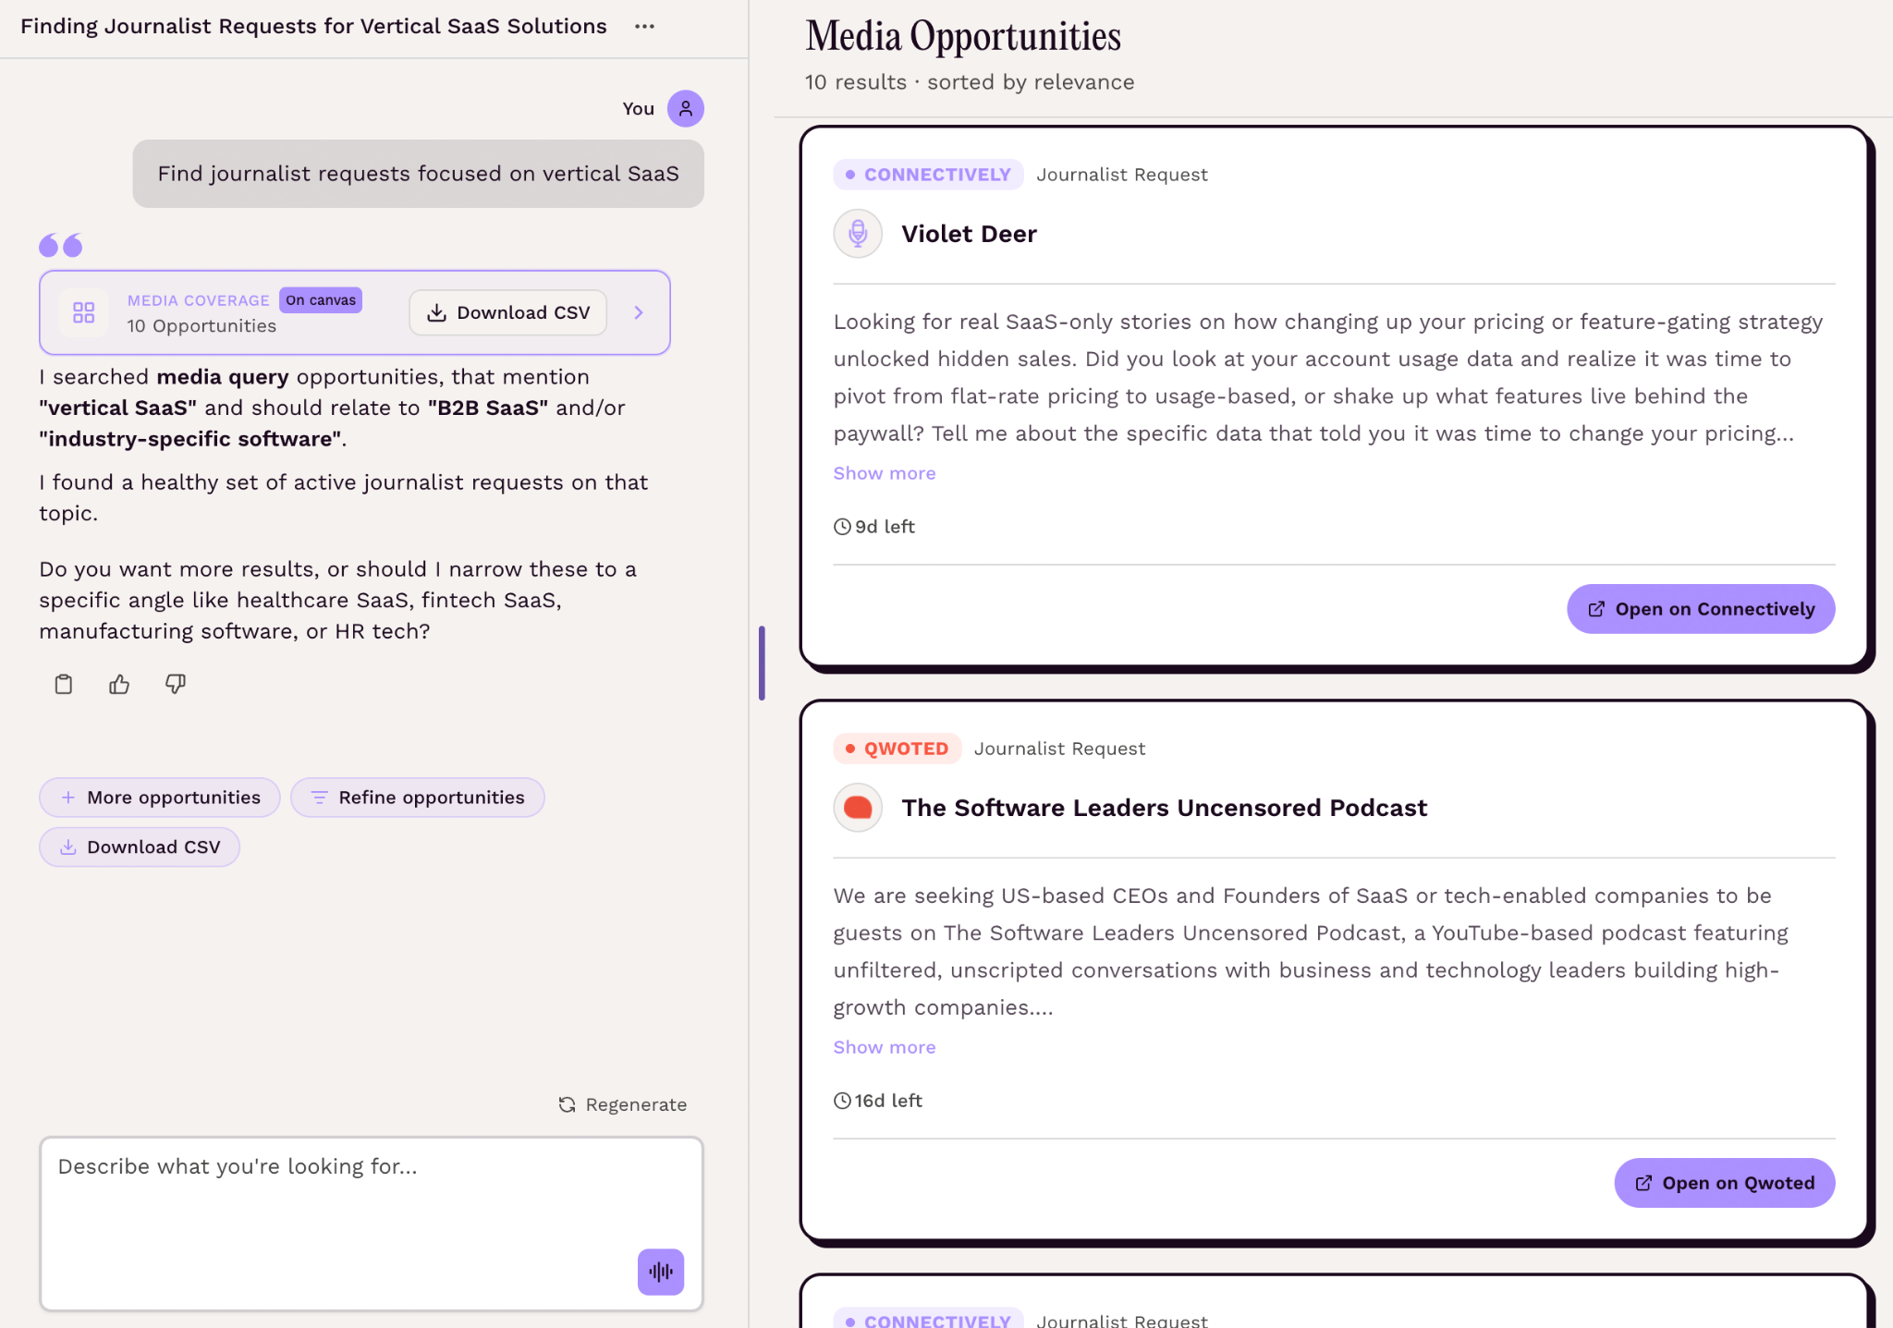Click the Software Leaders Podcast red avatar
This screenshot has width=1893, height=1328.
pyautogui.click(x=858, y=808)
